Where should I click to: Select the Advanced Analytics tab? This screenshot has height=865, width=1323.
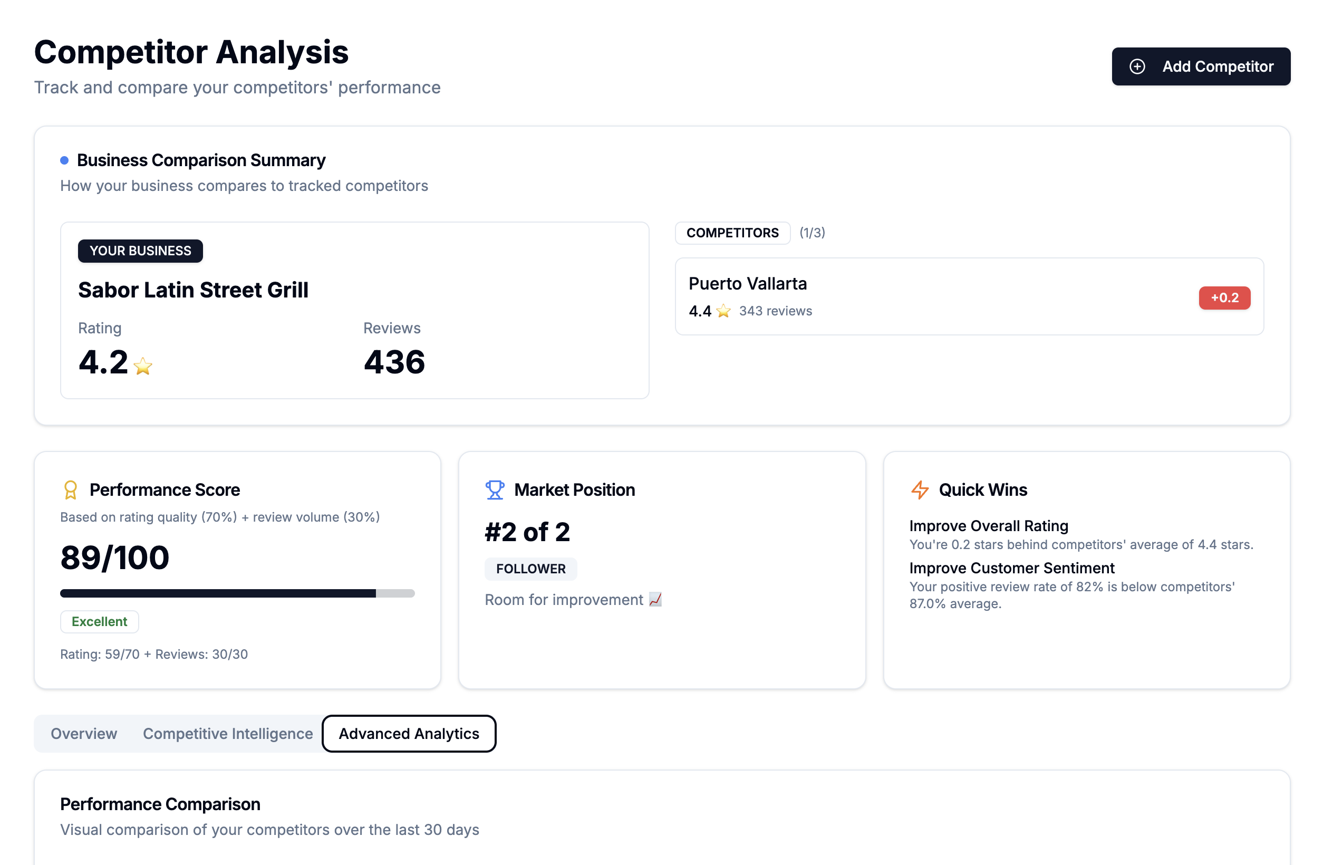click(x=409, y=733)
